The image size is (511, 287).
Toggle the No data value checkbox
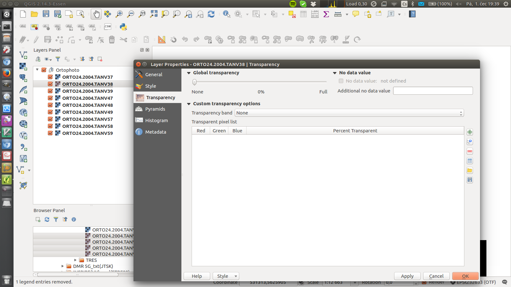click(x=341, y=81)
